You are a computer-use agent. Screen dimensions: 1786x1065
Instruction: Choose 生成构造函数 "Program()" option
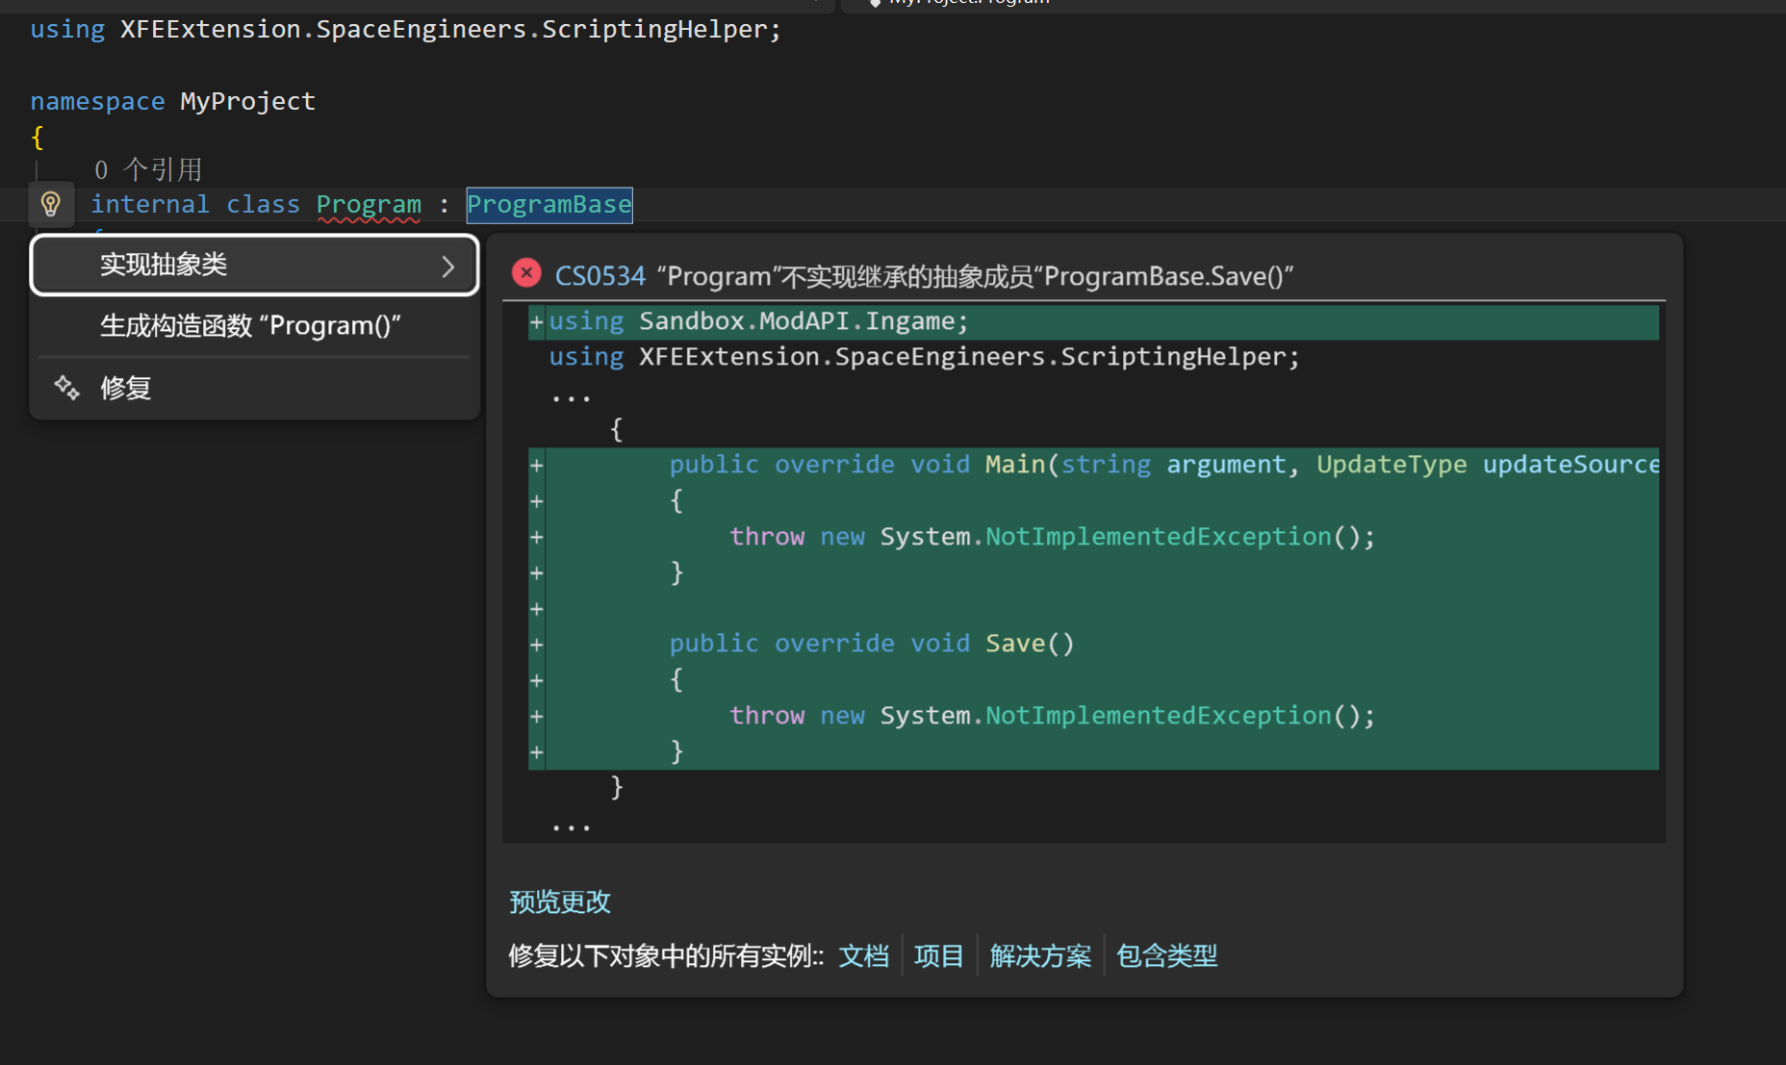coord(250,326)
